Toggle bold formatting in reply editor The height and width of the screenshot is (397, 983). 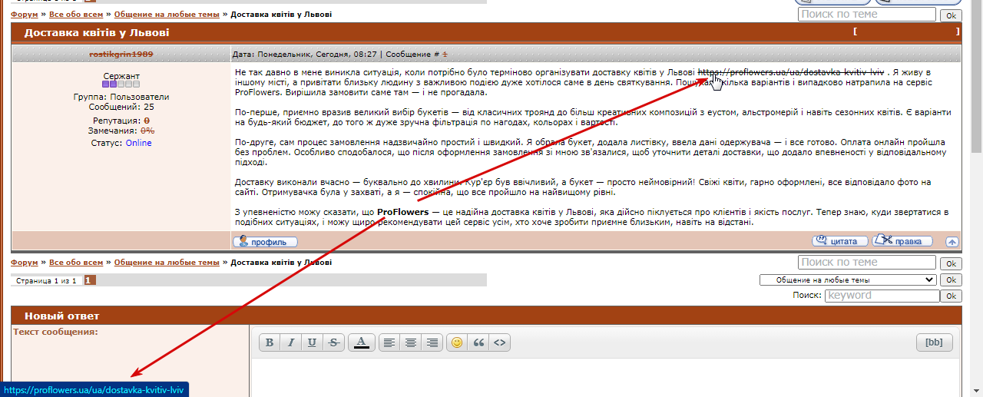[270, 342]
